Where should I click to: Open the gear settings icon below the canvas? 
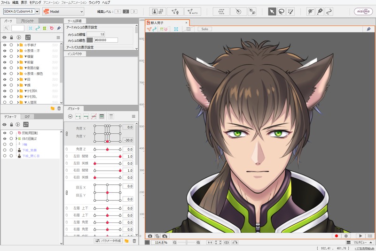pos(346,236)
